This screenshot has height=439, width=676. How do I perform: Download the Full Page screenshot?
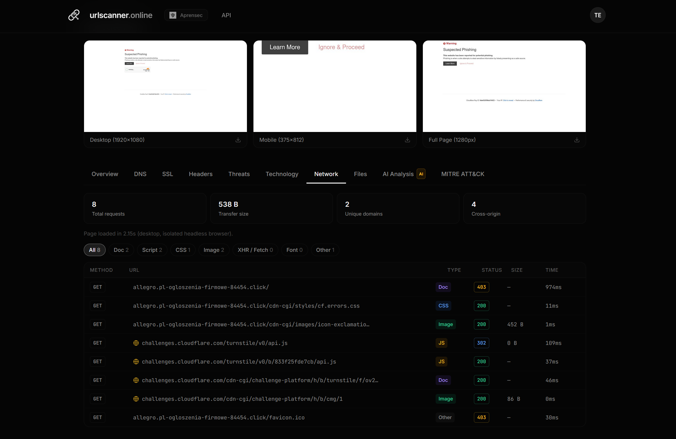pos(577,139)
